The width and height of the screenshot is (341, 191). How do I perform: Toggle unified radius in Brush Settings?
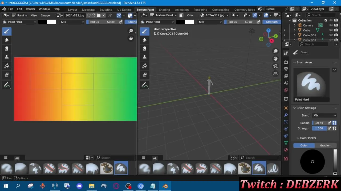(334, 123)
